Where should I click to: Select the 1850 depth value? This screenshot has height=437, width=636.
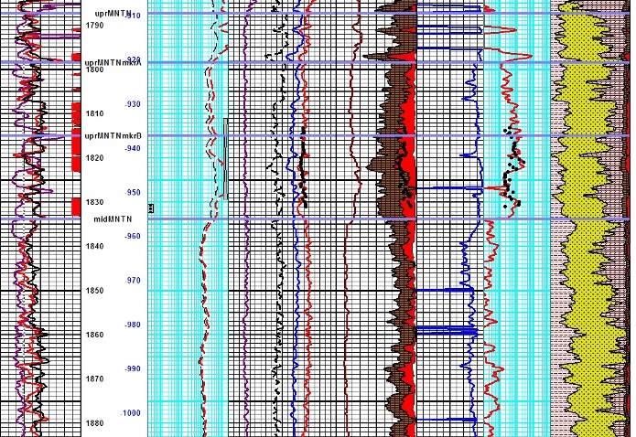point(95,291)
